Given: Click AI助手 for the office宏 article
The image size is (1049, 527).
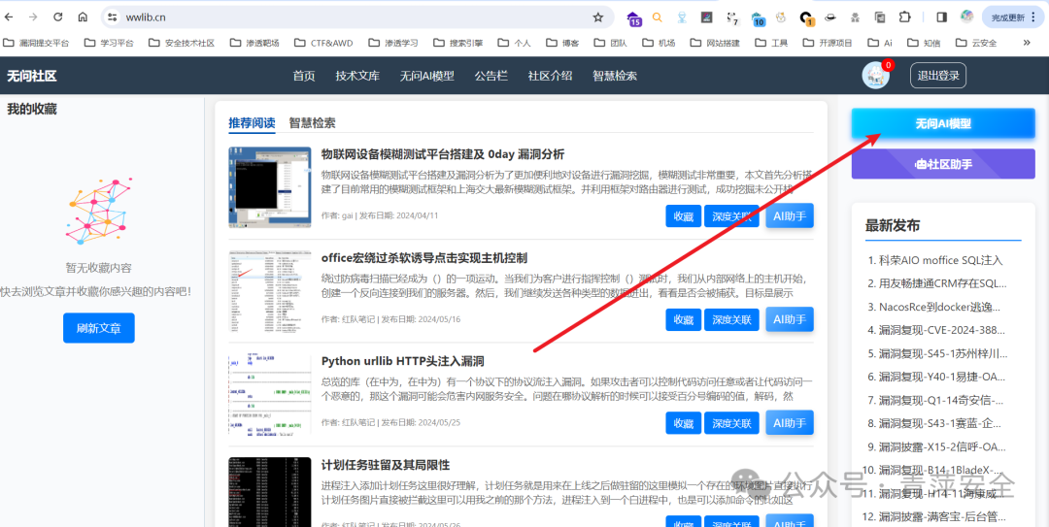Looking at the screenshot, I should point(790,319).
